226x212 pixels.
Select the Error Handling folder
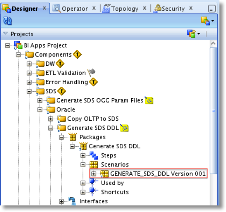[x=67, y=82]
